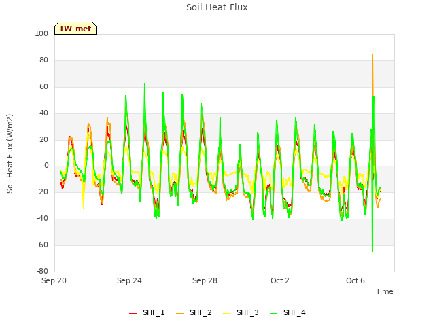The image size is (435, 326).
Task: Click the 40 y-axis tick label
Action: pos(43,113)
